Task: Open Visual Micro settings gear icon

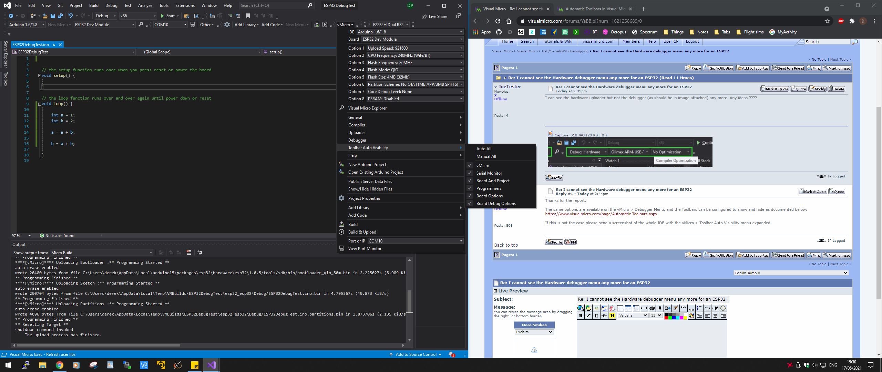Action: coord(227,25)
